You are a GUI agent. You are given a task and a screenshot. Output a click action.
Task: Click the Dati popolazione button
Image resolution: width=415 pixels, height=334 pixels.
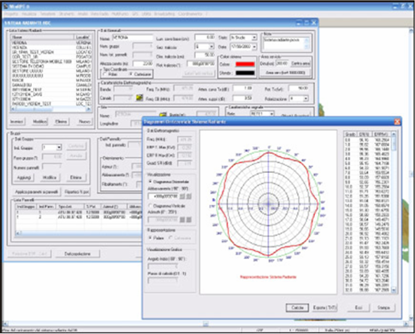[x=77, y=254]
